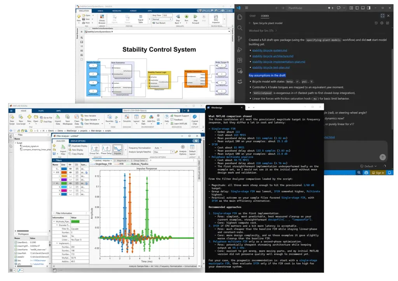Click Clean Data in MATLAB

pyautogui.click(x=77, y=119)
